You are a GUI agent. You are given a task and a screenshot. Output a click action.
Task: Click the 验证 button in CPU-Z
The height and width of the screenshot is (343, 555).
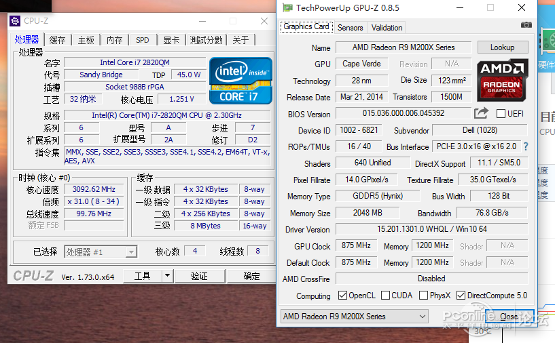pos(200,276)
